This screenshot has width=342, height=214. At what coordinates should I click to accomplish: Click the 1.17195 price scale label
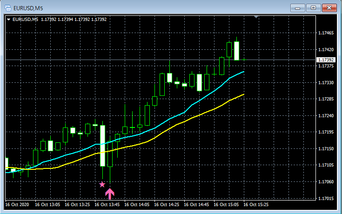[x=326, y=132]
